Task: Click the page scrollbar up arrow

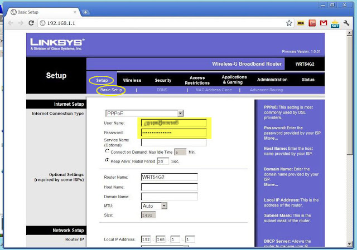Action: click(x=350, y=33)
